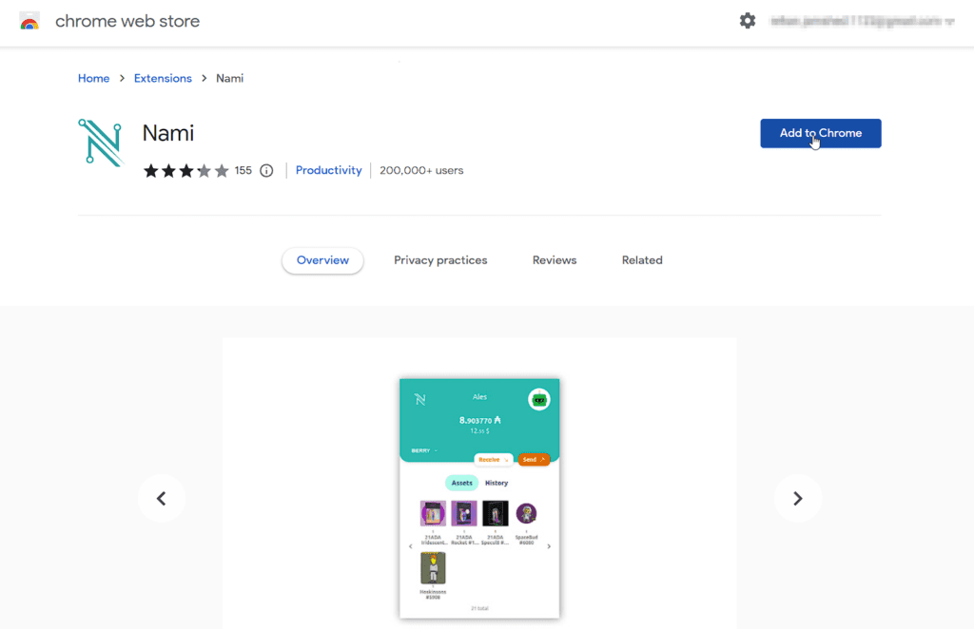
Task: Open the Extensions breadcrumb link
Action: 163,79
